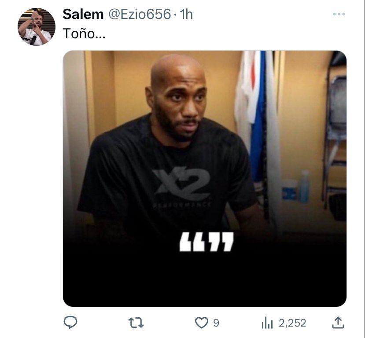Retweet the post using the arrows icon
The width and height of the screenshot is (365, 338).
click(136, 323)
